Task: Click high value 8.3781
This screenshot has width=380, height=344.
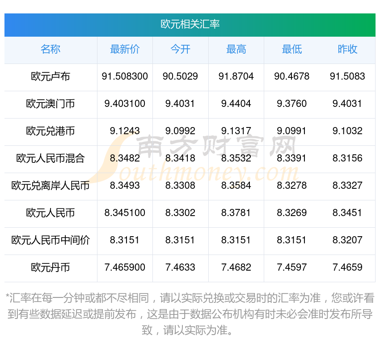Action: pos(236,213)
